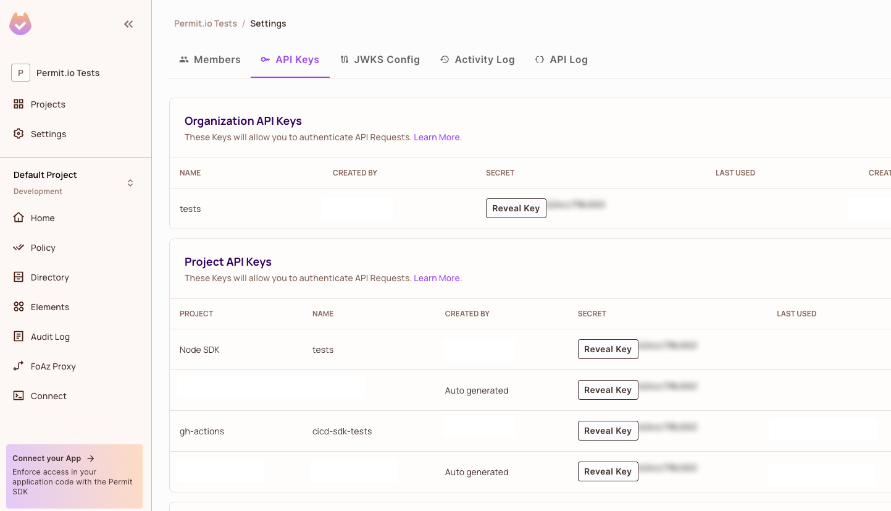Switch to the Activity Log tab
891x511 pixels.
click(x=477, y=59)
